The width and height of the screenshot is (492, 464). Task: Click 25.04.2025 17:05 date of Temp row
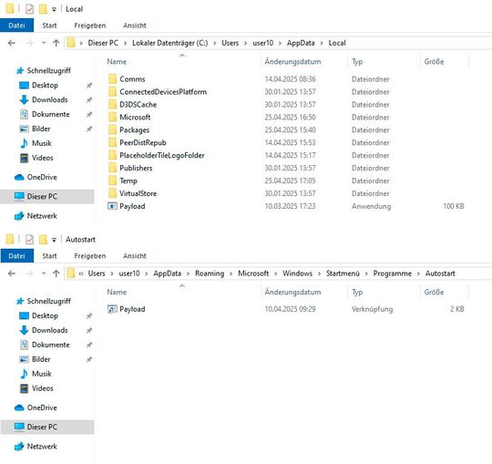coord(291,180)
